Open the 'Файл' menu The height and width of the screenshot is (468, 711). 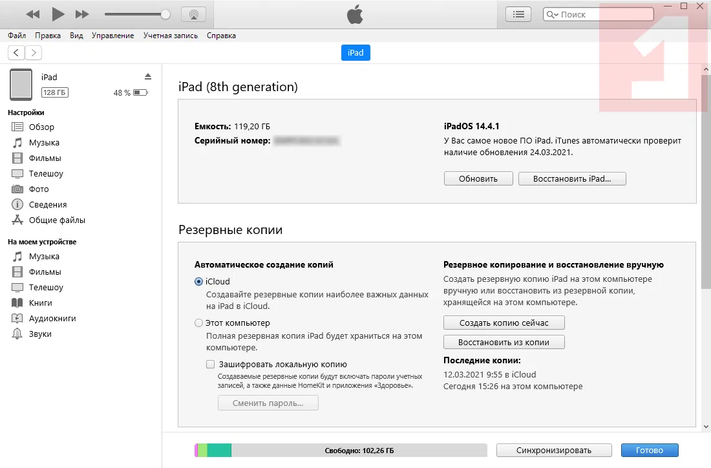(17, 36)
